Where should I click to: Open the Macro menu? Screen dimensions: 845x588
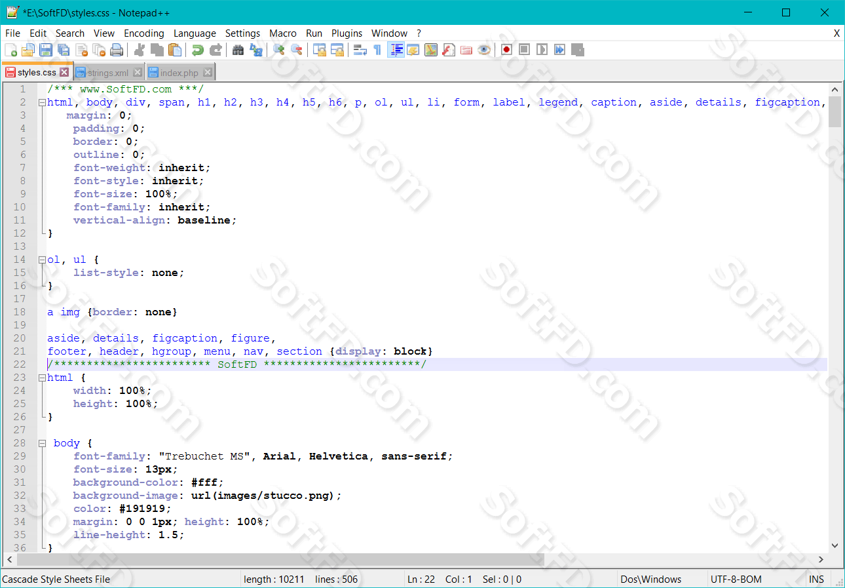pyautogui.click(x=283, y=33)
